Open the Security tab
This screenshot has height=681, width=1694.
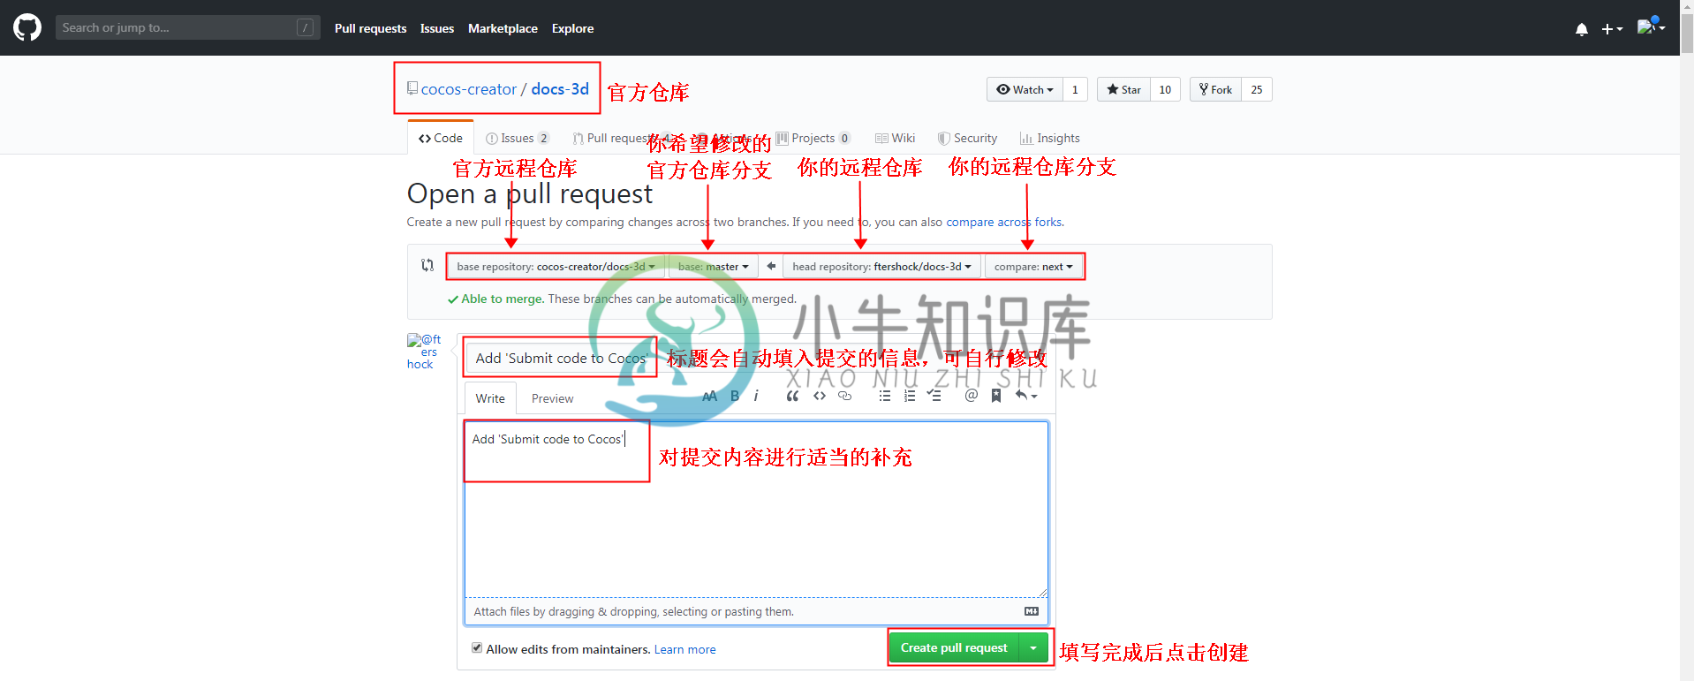coord(968,138)
